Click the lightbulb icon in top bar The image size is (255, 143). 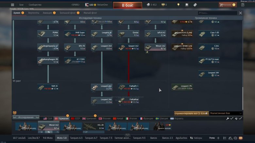point(178,5)
